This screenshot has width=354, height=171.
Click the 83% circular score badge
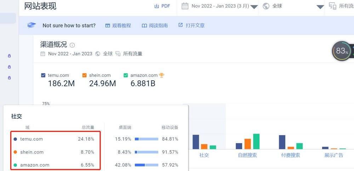tap(341, 51)
